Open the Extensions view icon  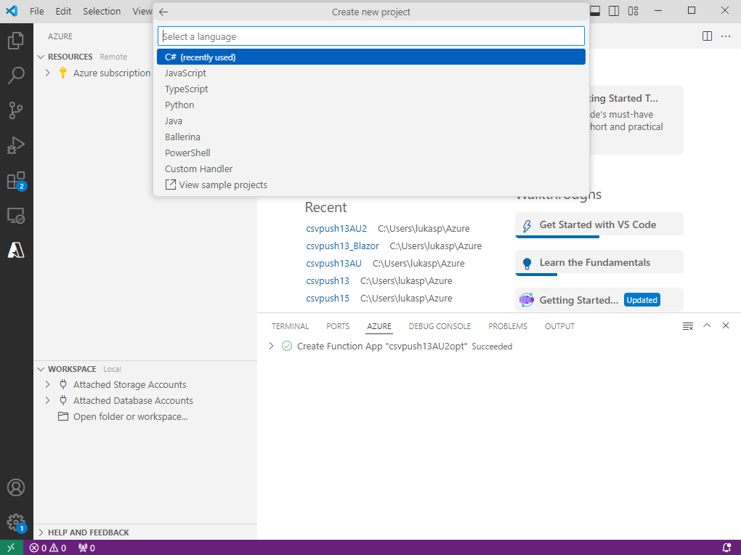pos(16,180)
